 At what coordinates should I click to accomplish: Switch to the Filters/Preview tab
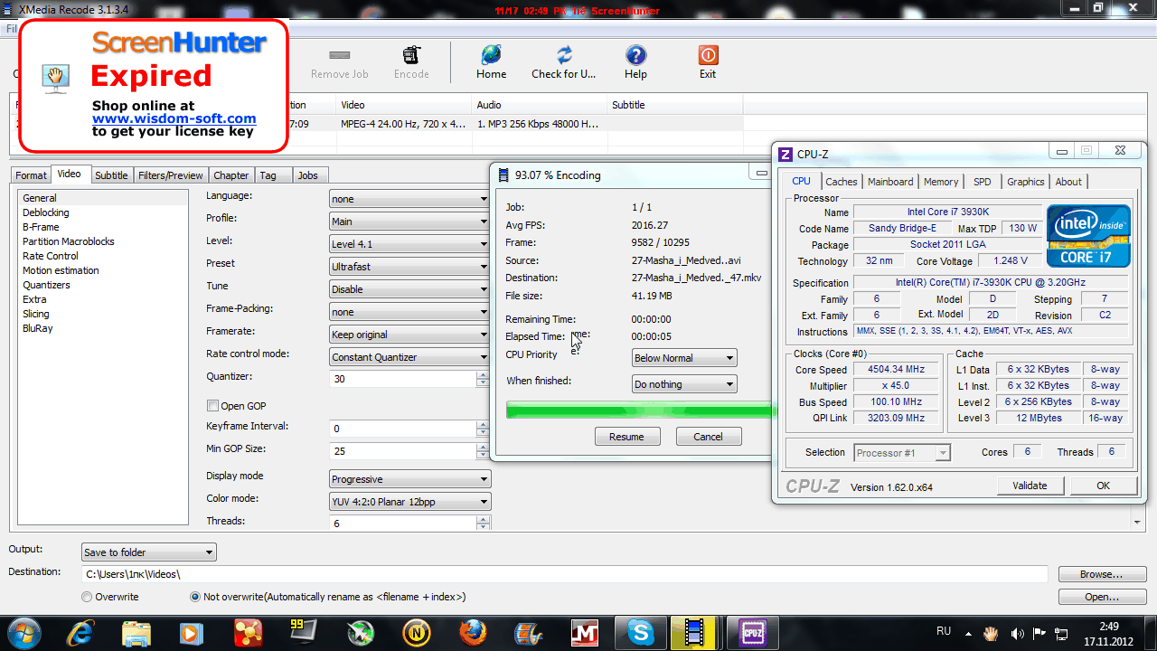click(170, 175)
